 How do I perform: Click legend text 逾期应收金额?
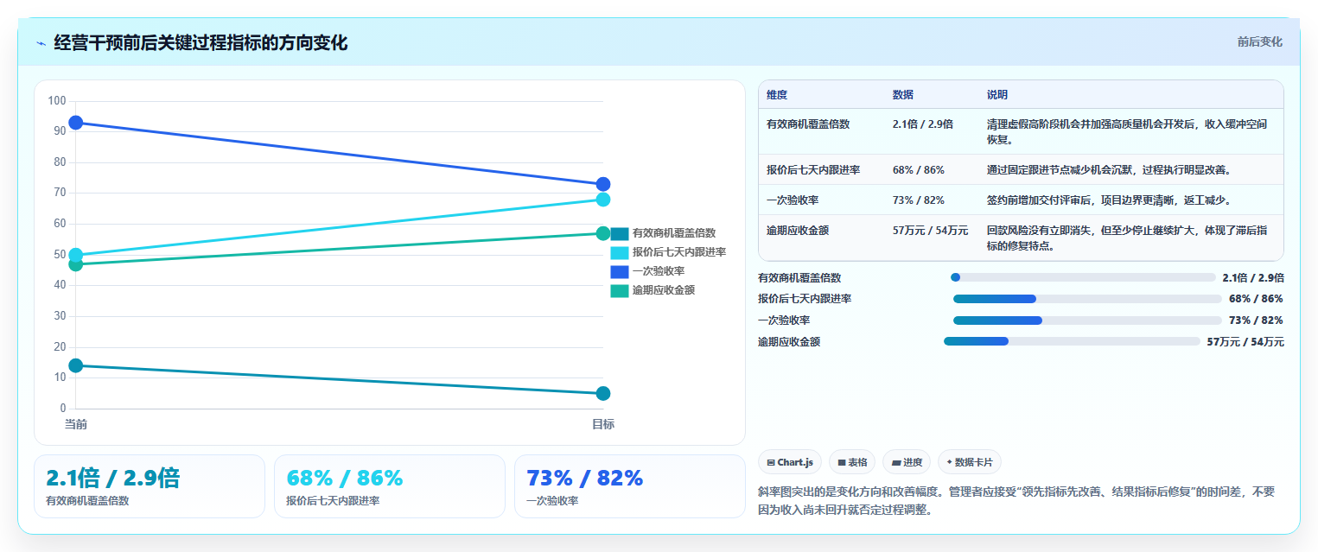pos(664,290)
